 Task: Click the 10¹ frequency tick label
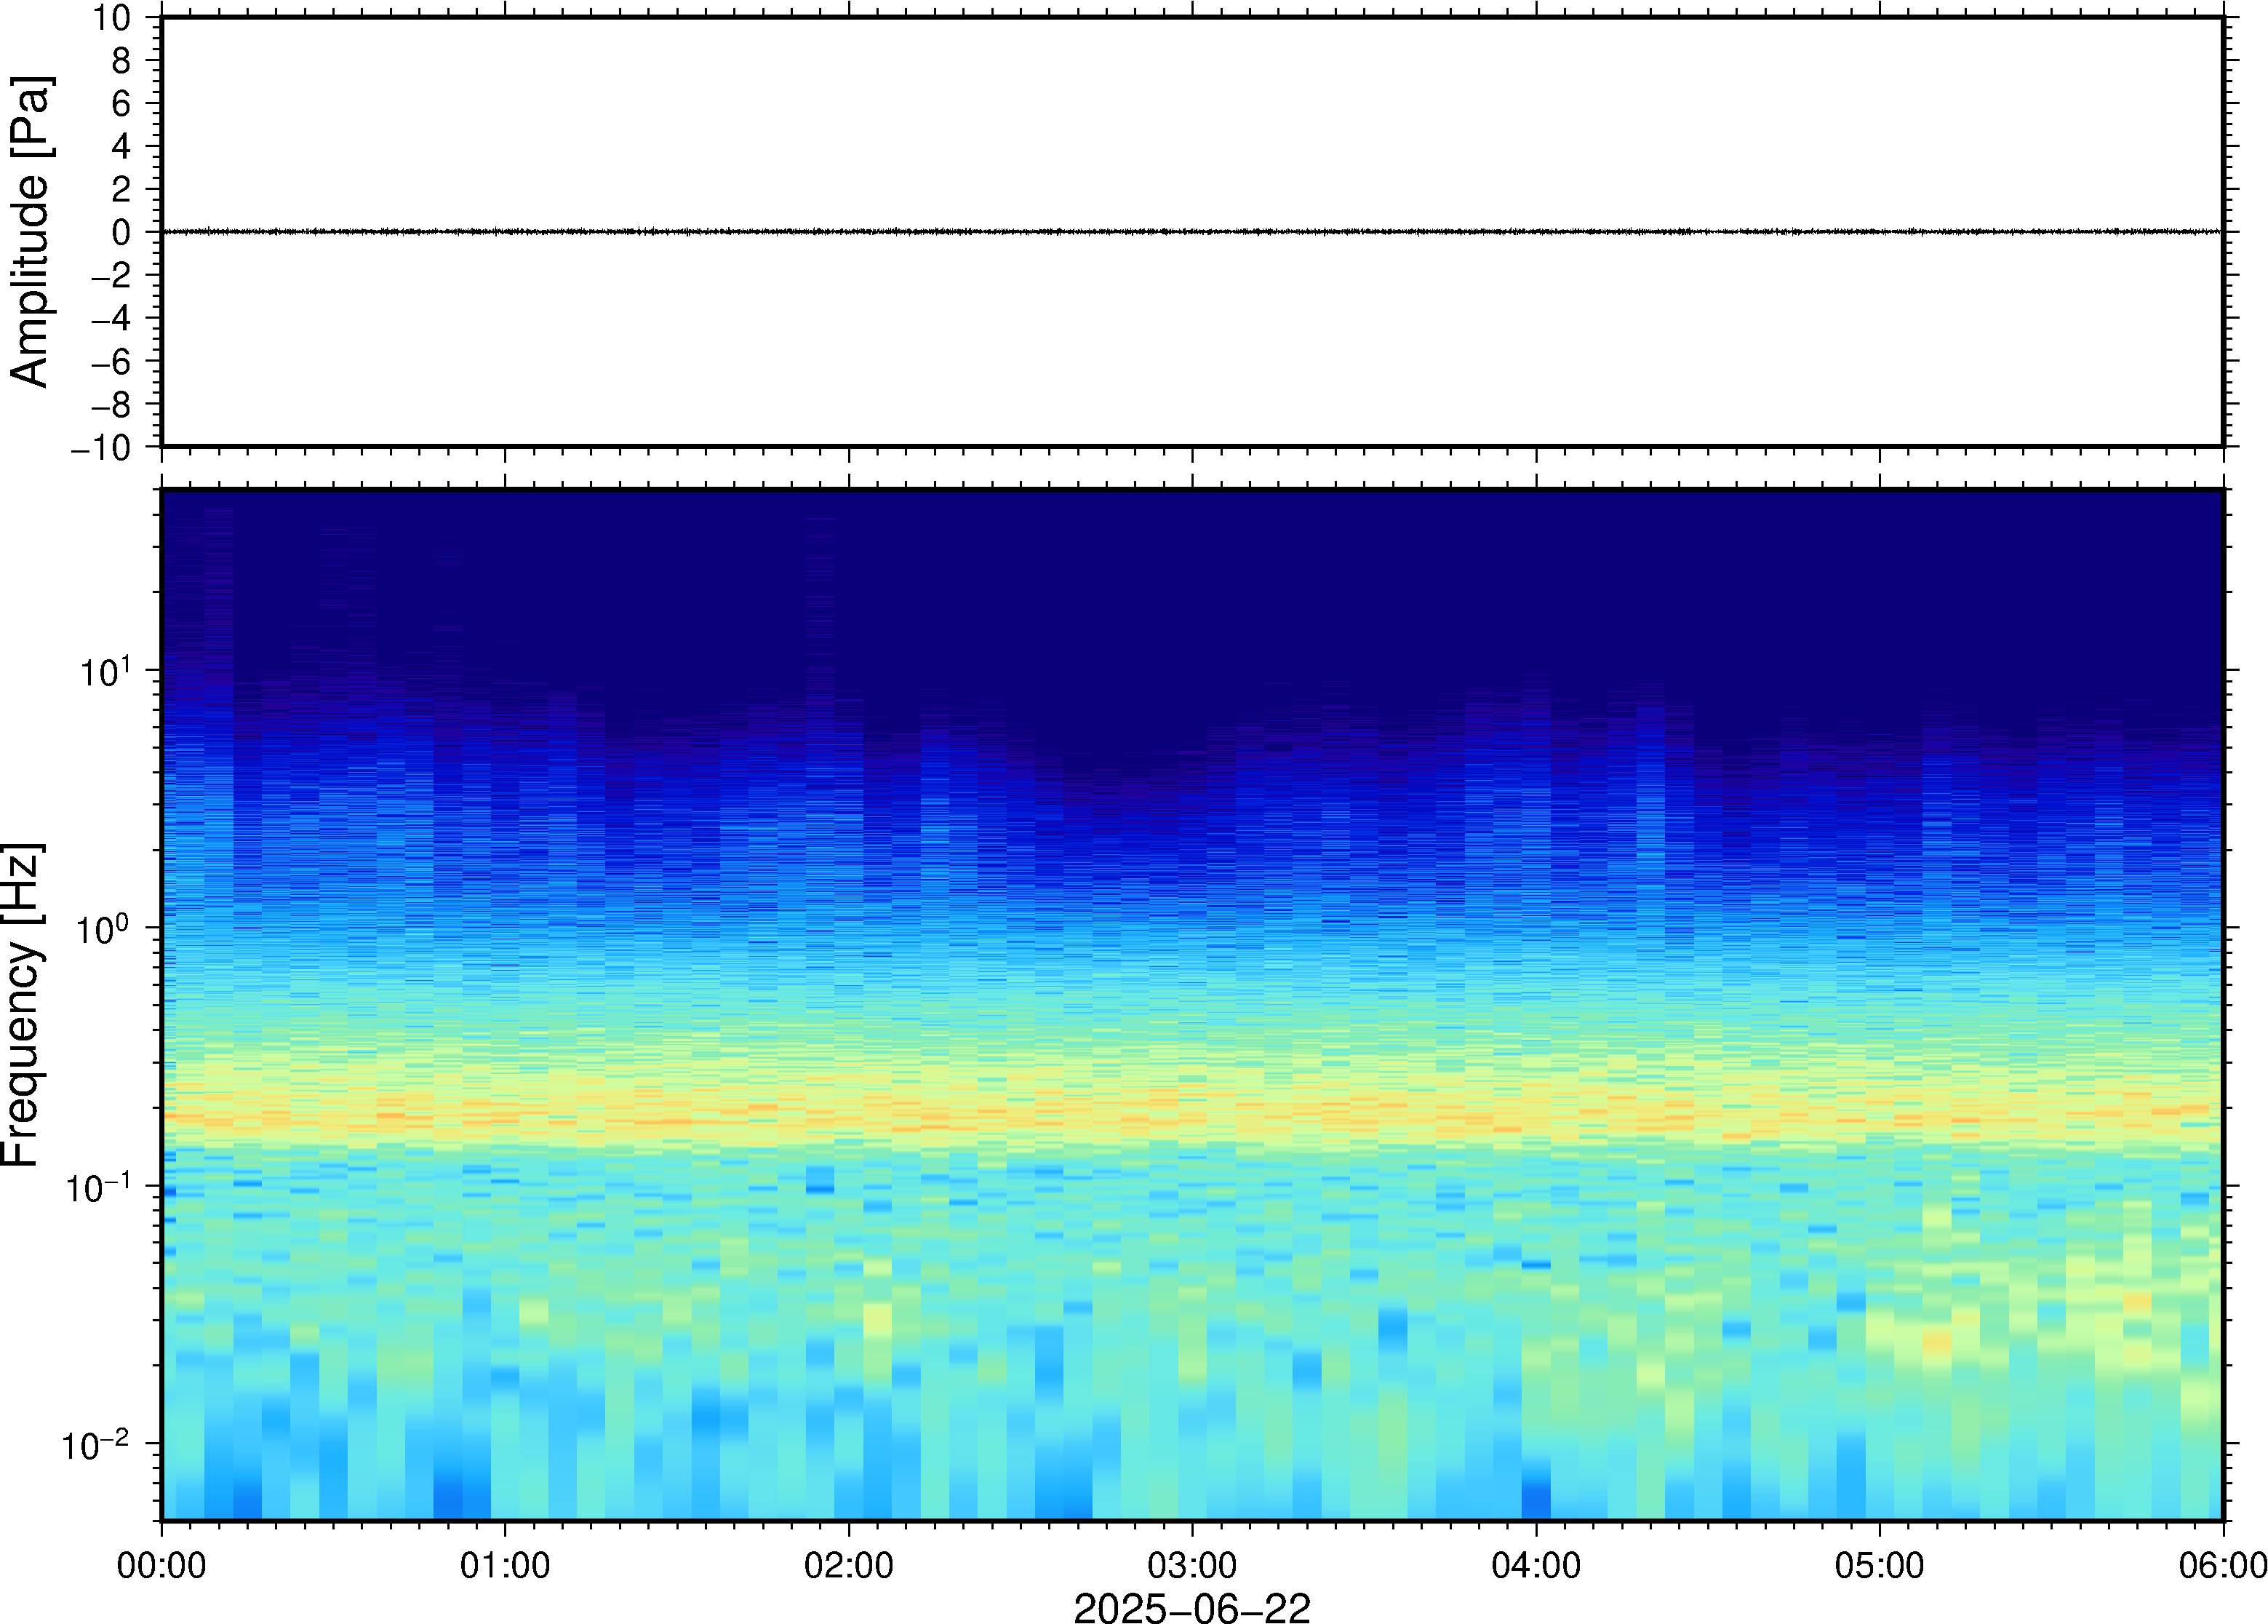105,671
